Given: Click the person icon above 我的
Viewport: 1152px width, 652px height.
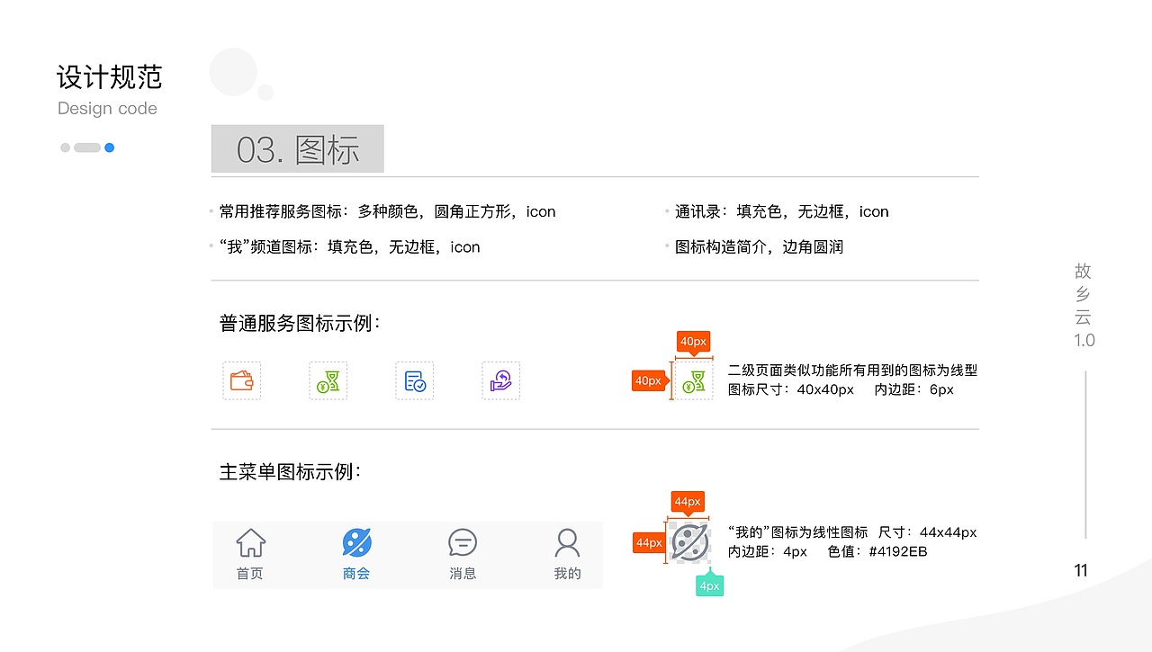Looking at the screenshot, I should 567,543.
